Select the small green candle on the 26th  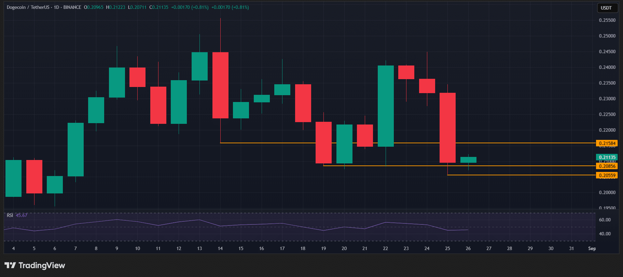(468, 160)
